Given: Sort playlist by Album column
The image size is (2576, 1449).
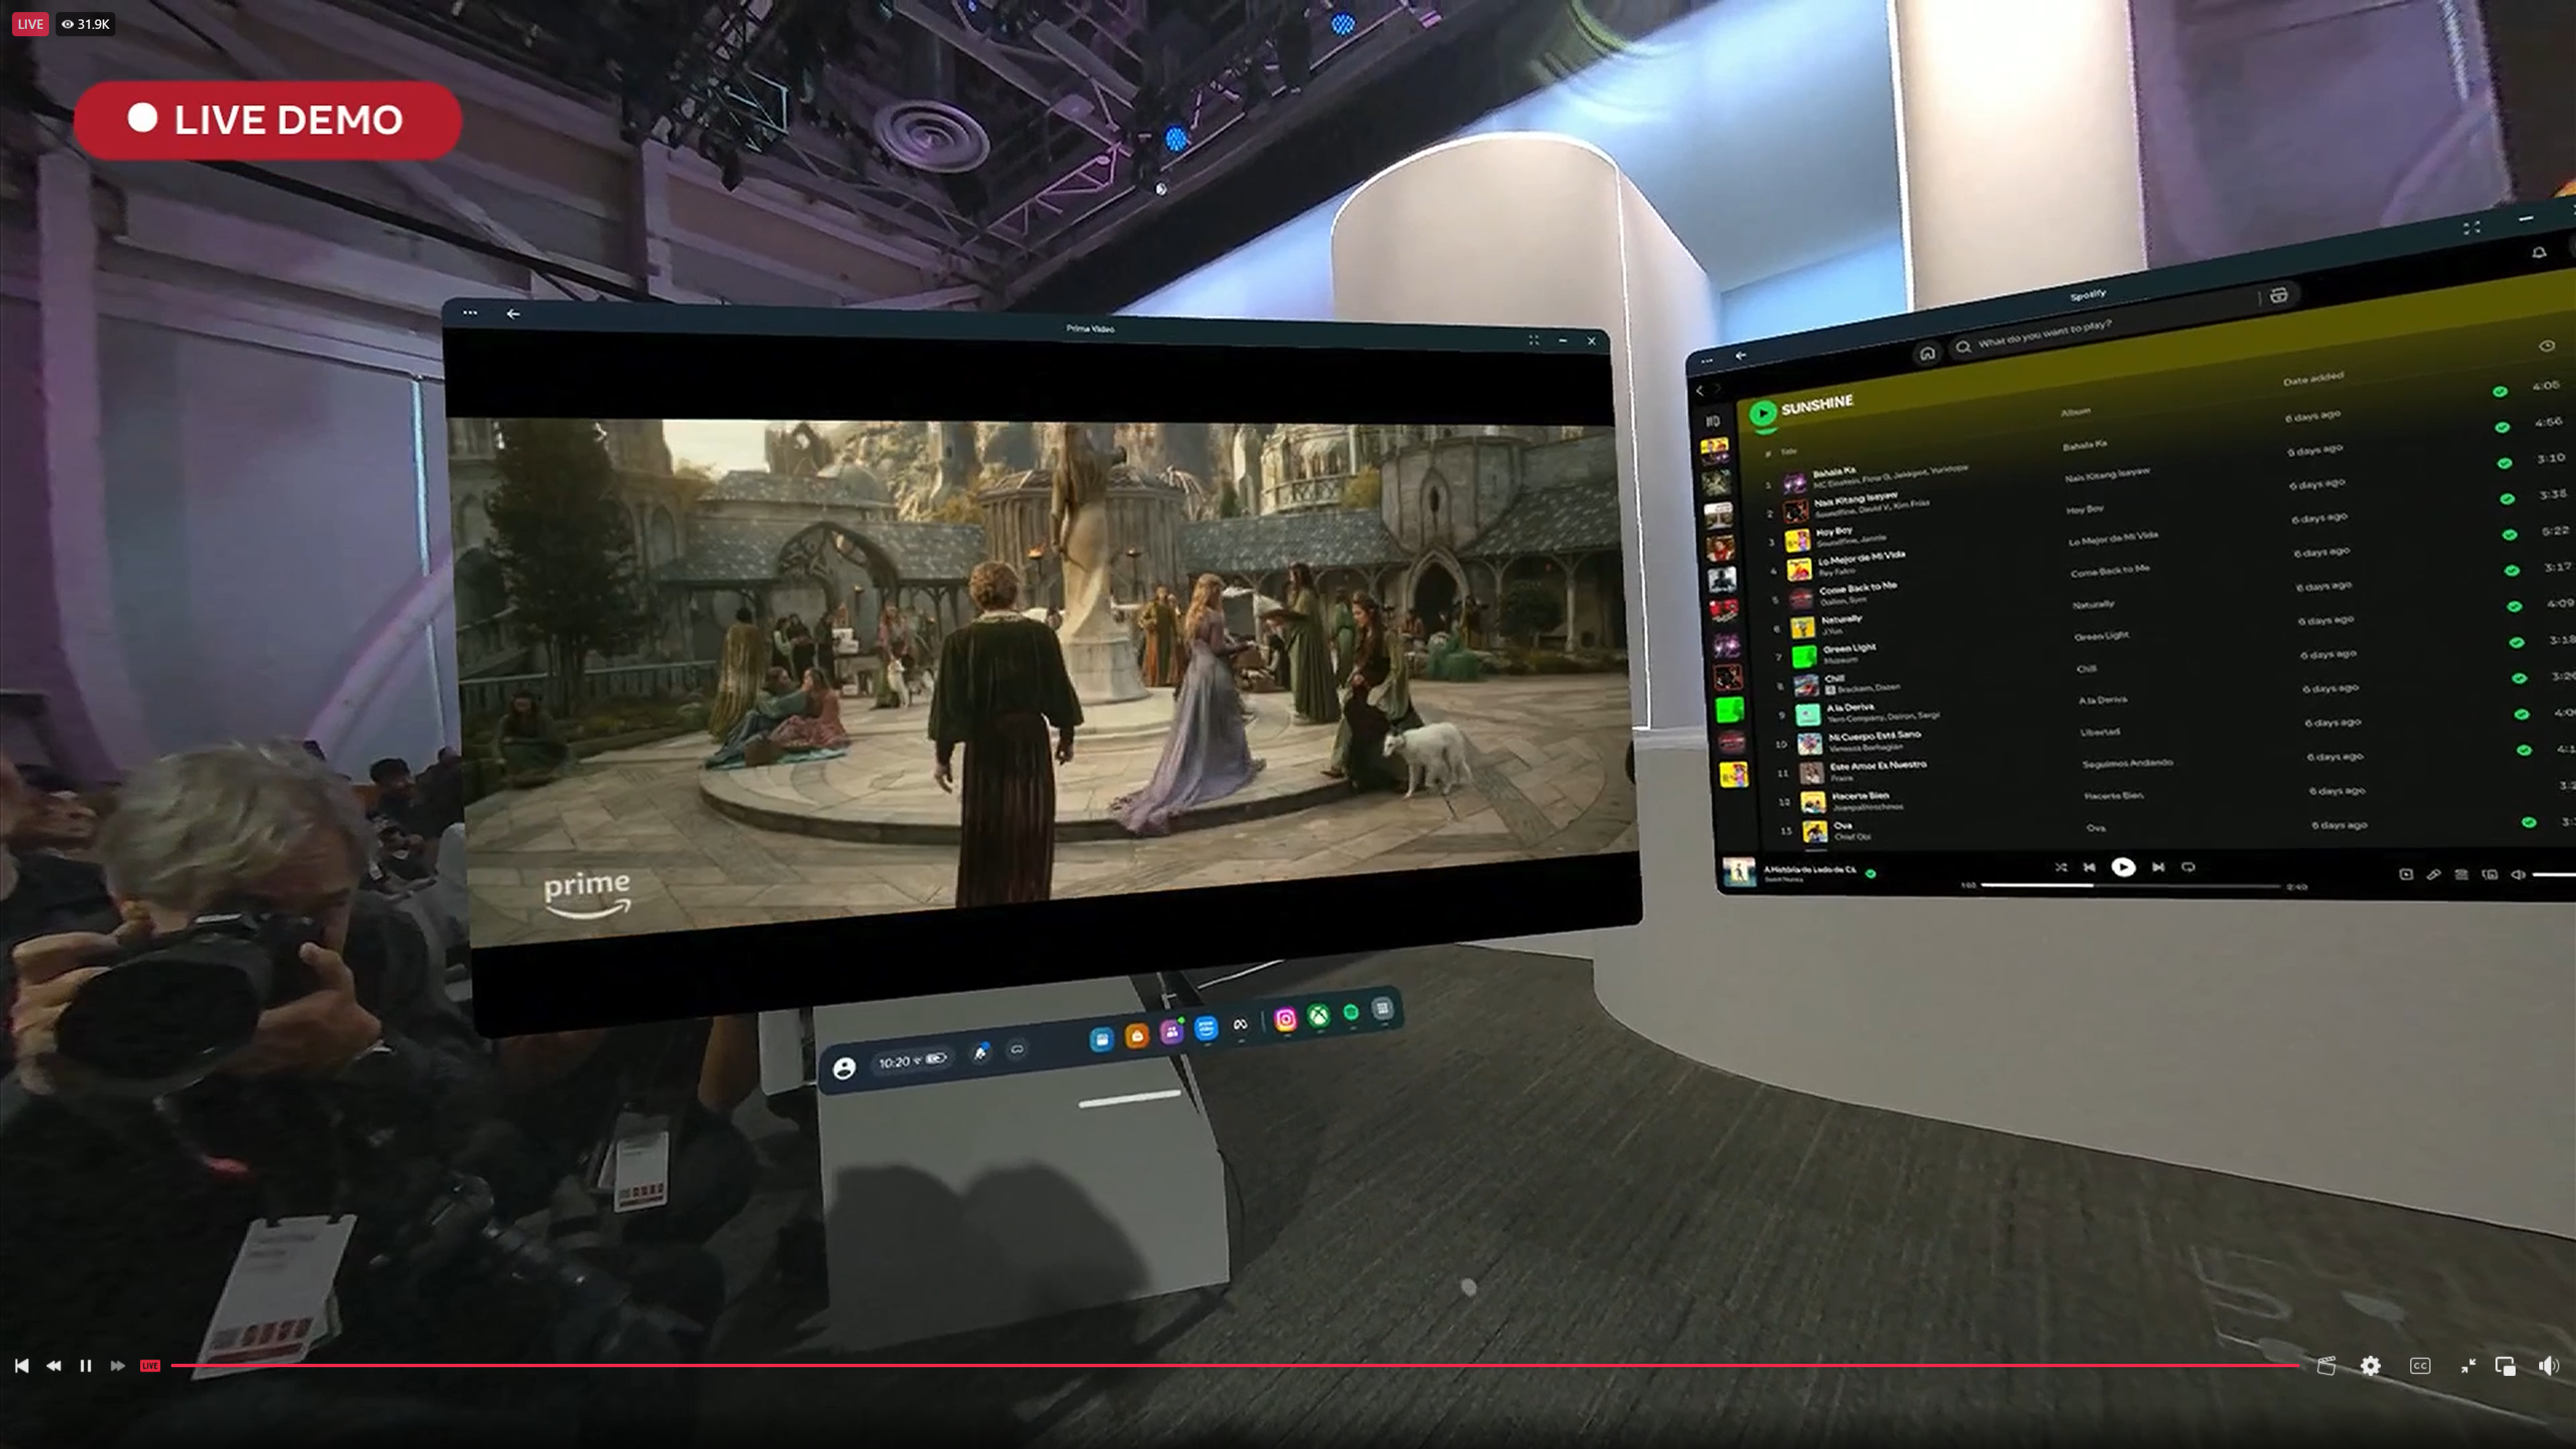Looking at the screenshot, I should tap(2076, 412).
